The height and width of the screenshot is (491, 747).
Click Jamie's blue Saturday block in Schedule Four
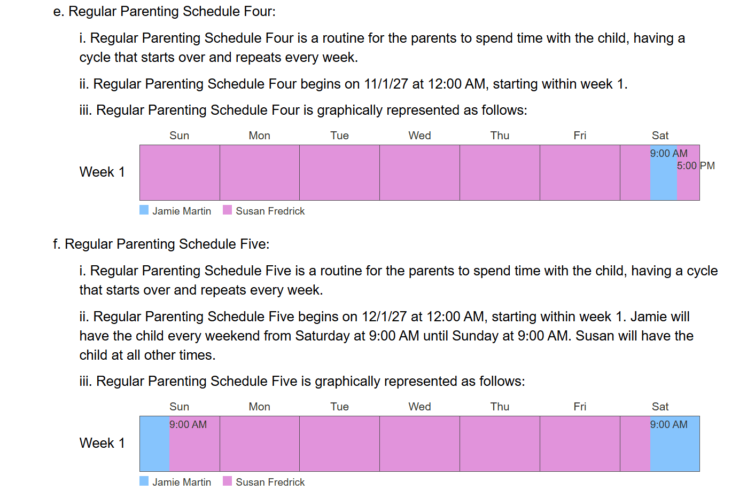click(664, 173)
